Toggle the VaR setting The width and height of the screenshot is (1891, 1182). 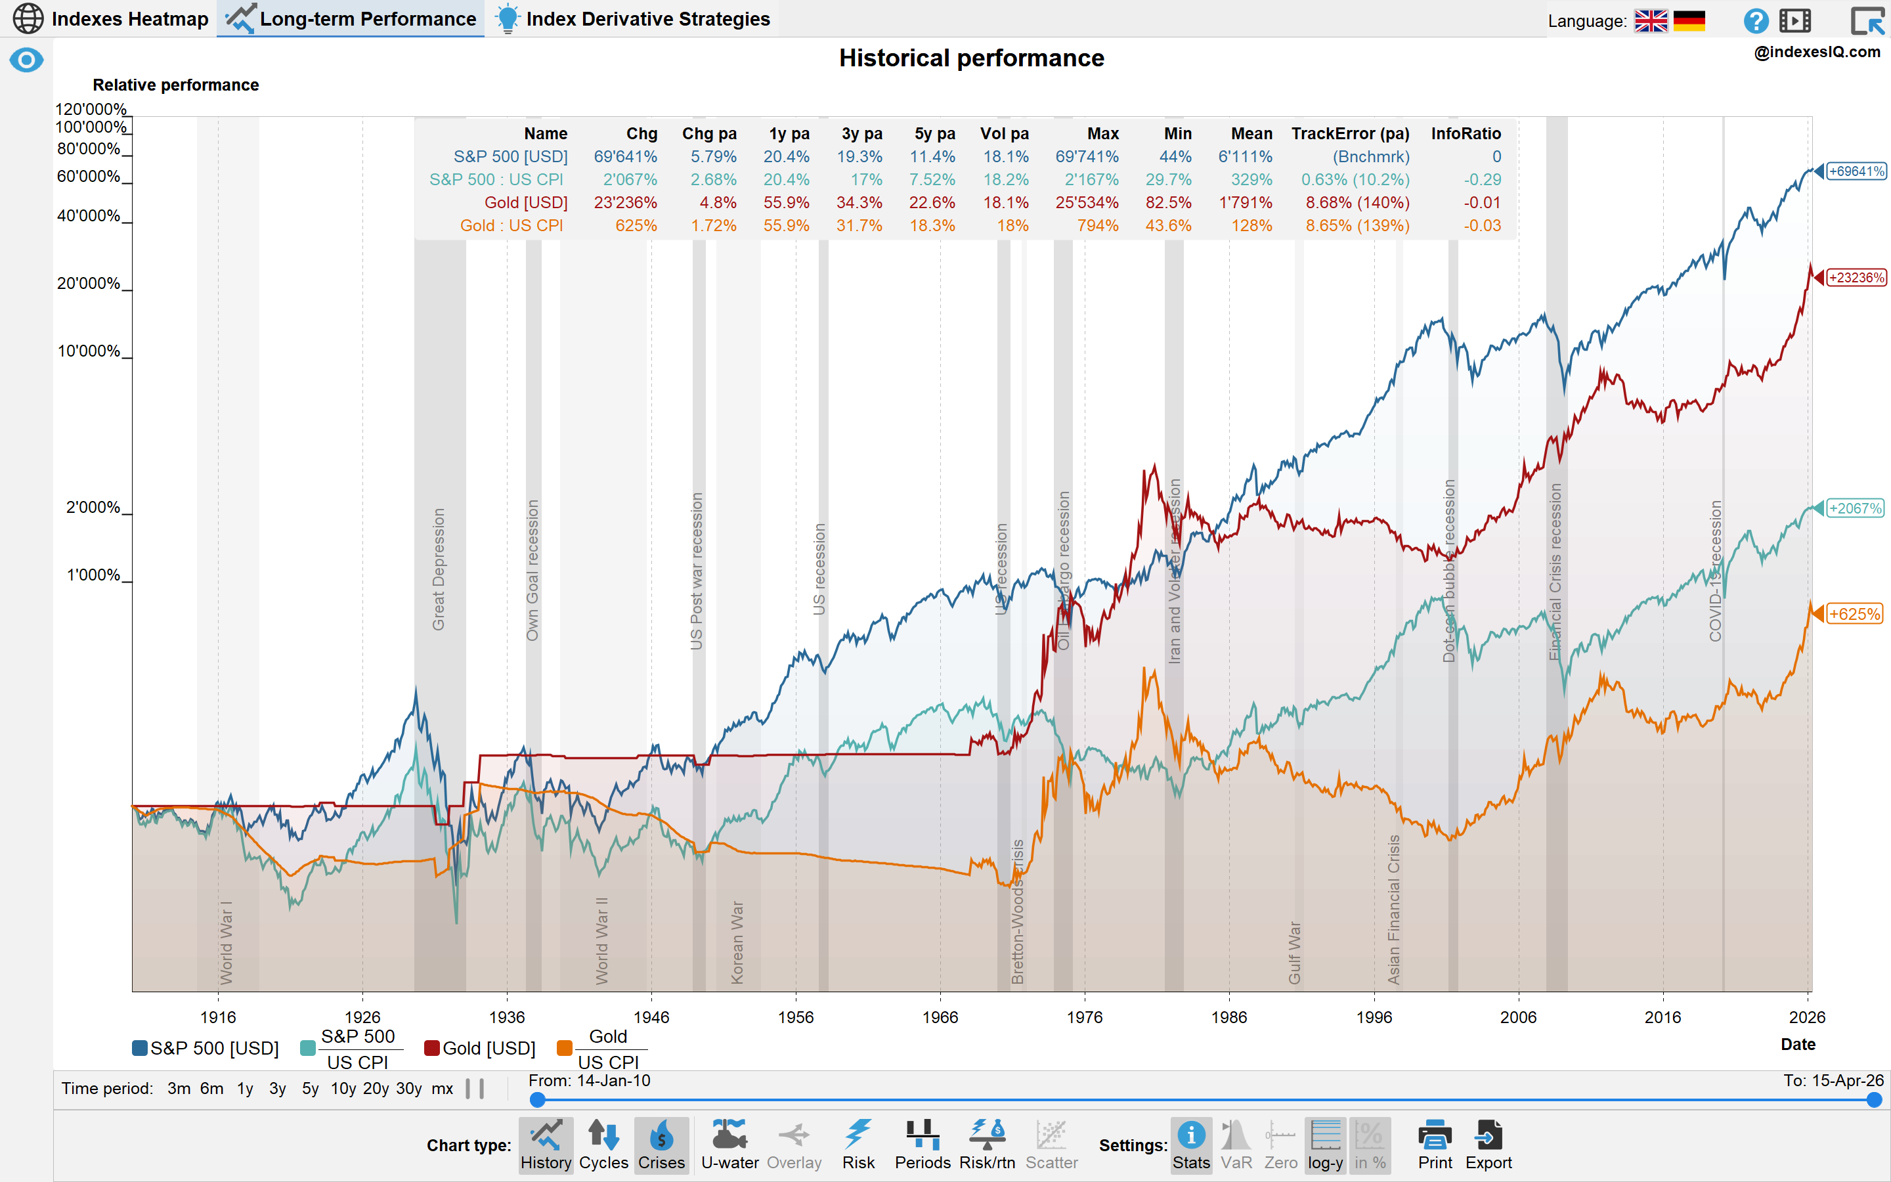pyautogui.click(x=1236, y=1145)
